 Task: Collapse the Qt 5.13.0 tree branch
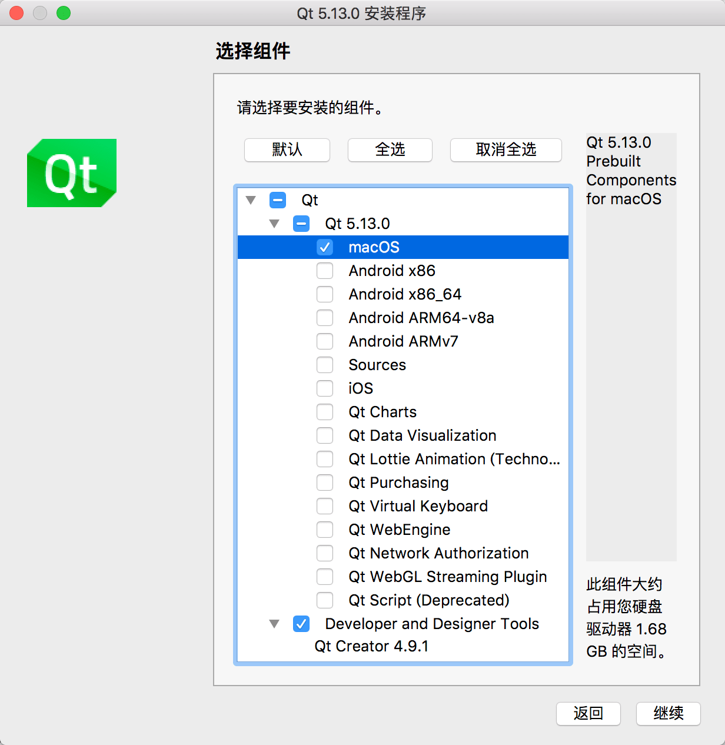pyautogui.click(x=274, y=224)
